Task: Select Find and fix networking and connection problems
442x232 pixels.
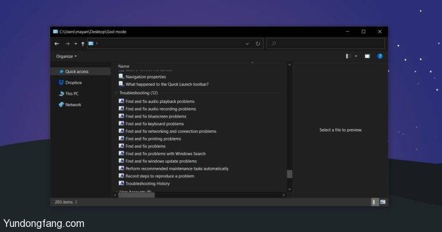Action: 171,131
